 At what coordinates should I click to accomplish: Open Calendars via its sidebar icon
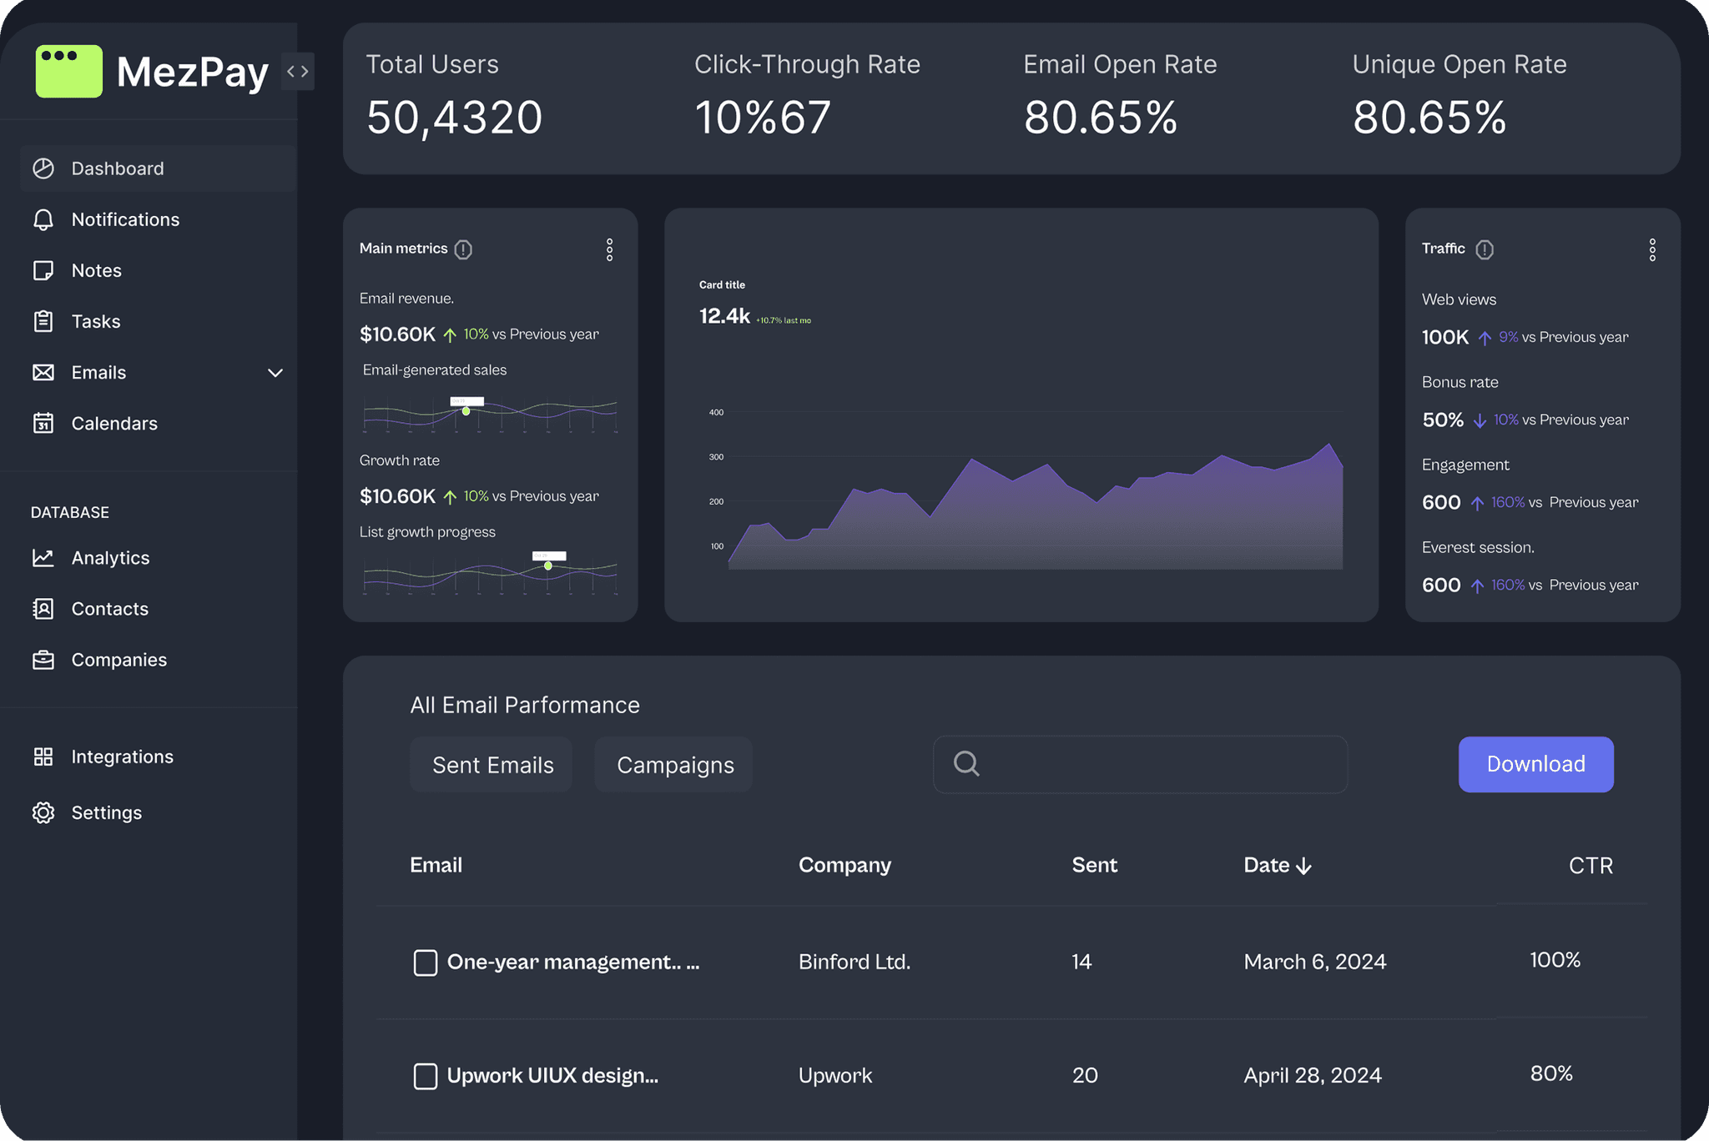(x=44, y=423)
